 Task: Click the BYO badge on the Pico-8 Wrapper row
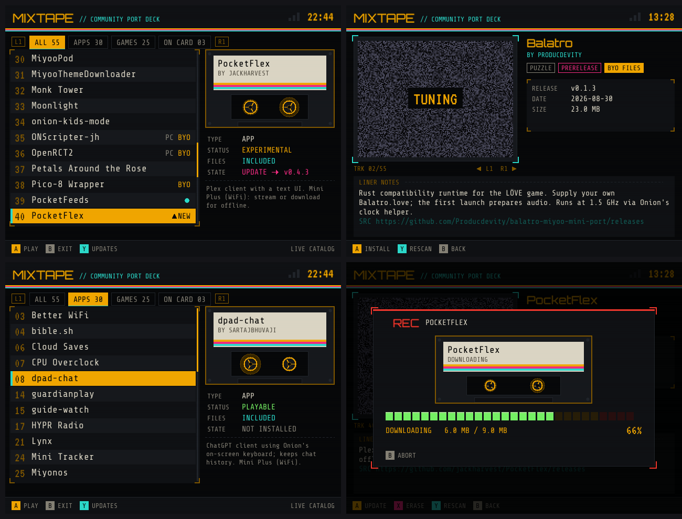[x=184, y=185]
